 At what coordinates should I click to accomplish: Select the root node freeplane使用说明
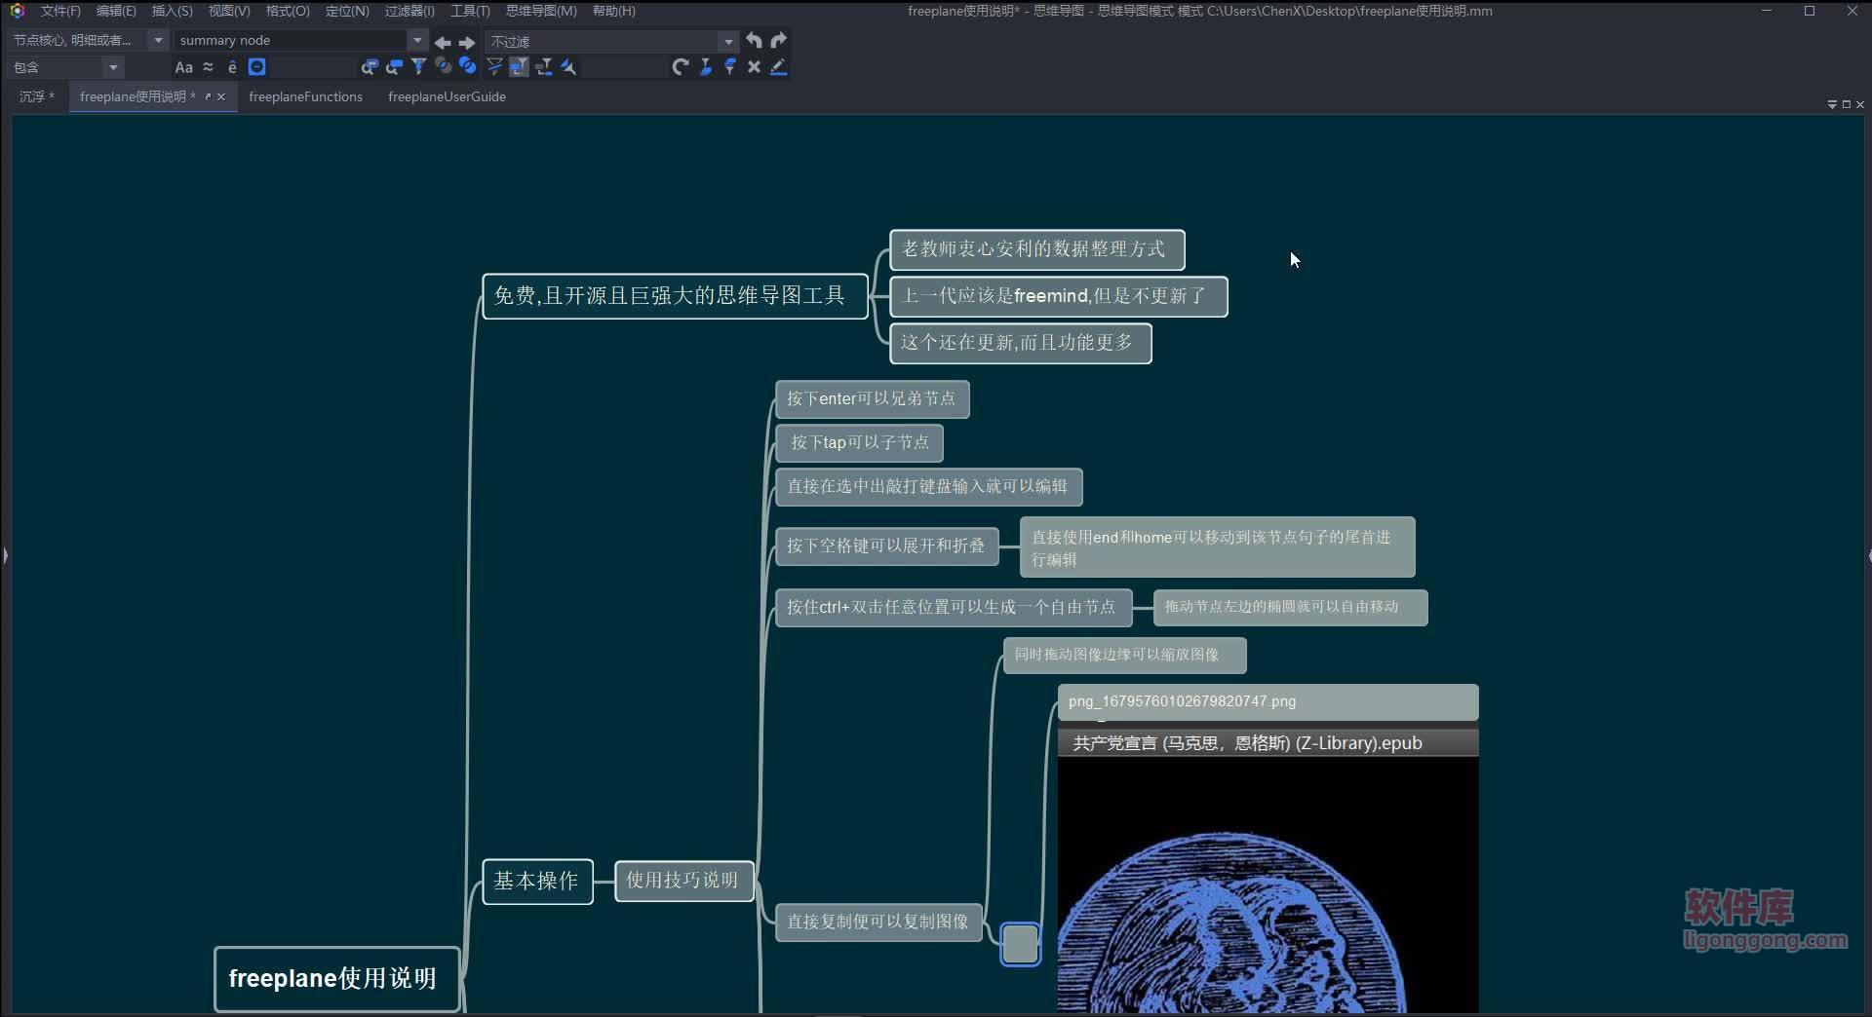tap(336, 979)
